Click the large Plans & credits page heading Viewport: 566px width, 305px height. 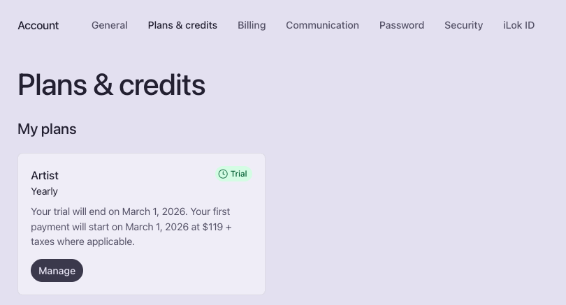tap(111, 85)
